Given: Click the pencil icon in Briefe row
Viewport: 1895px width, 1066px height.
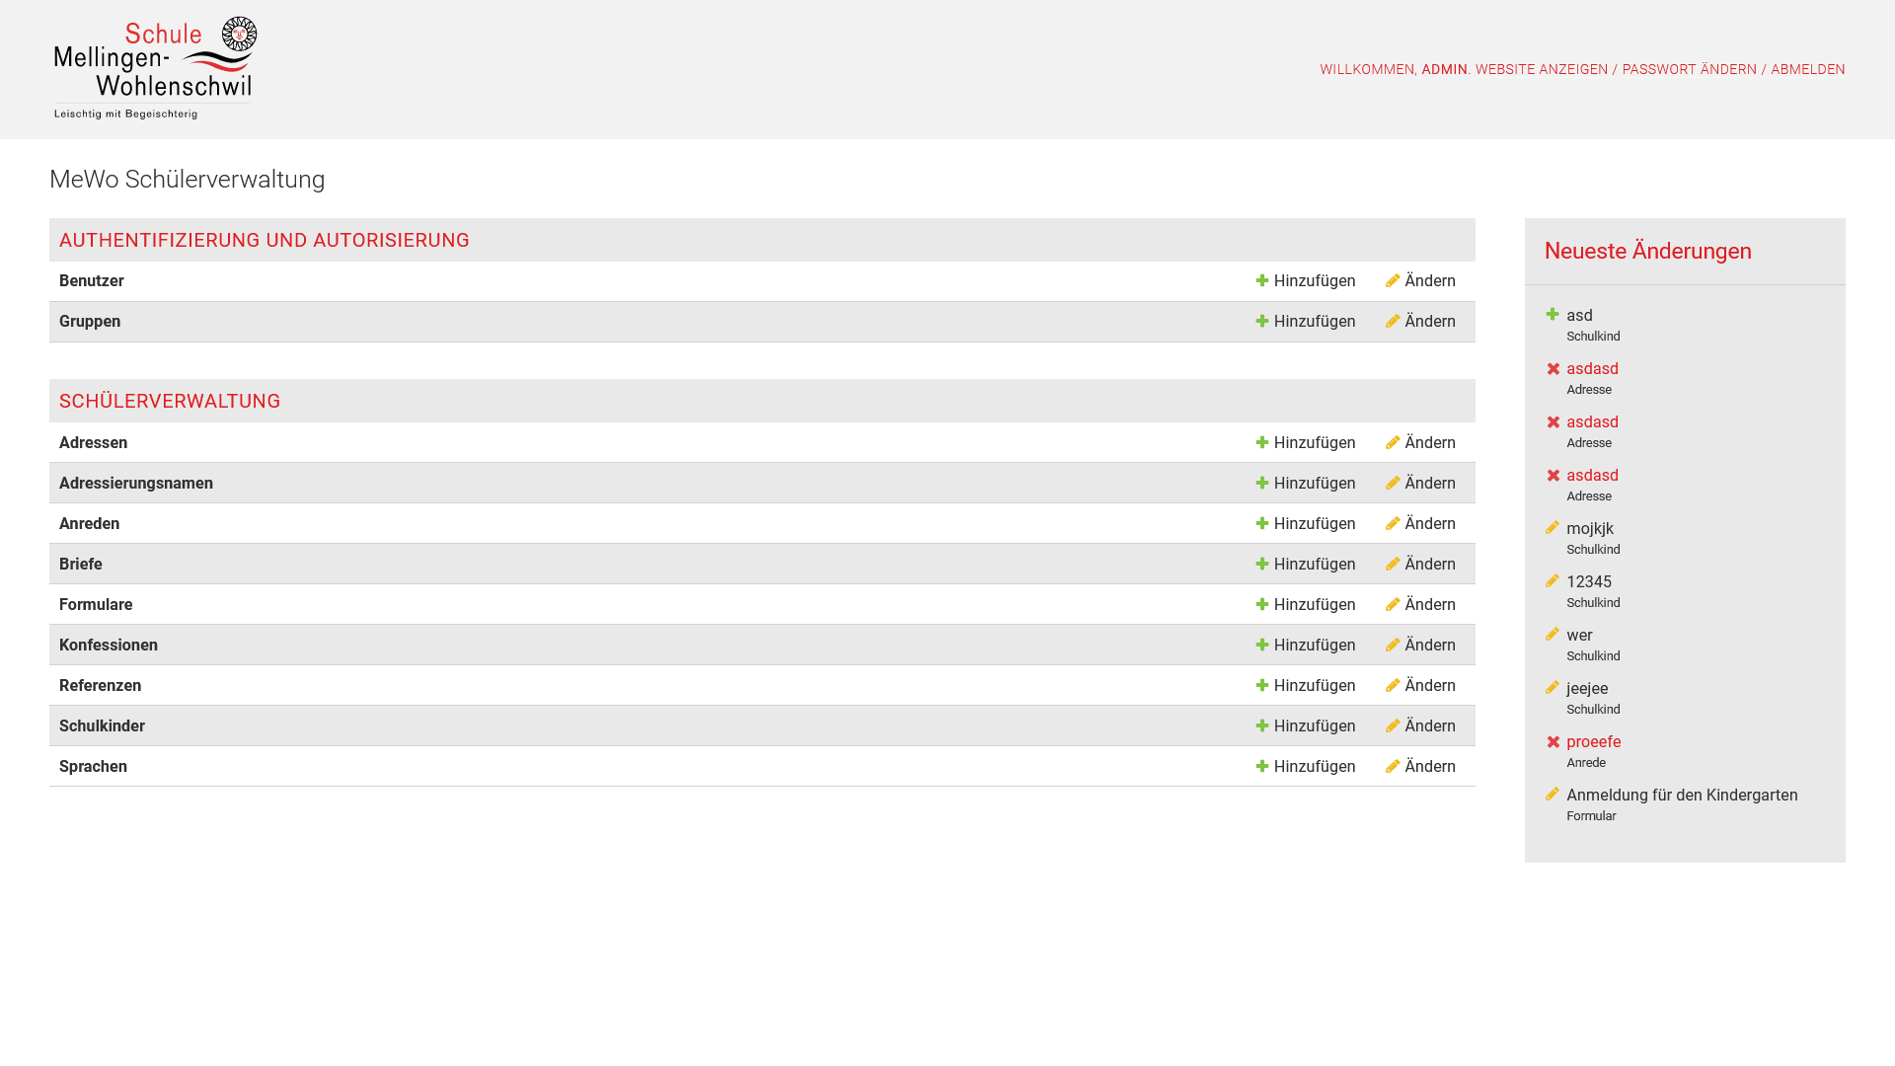Looking at the screenshot, I should tap(1393, 565).
